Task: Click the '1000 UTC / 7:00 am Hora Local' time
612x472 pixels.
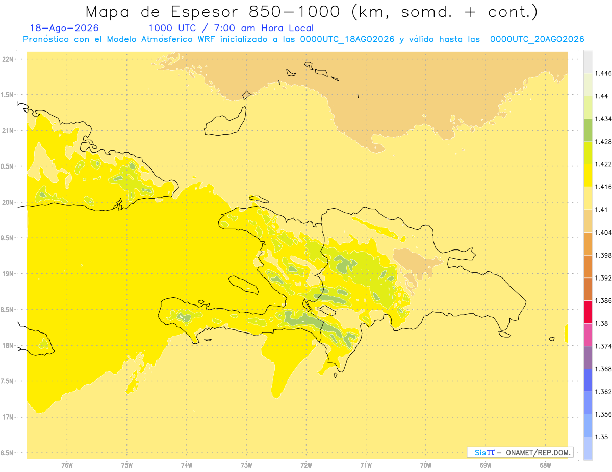Action: pos(231,29)
